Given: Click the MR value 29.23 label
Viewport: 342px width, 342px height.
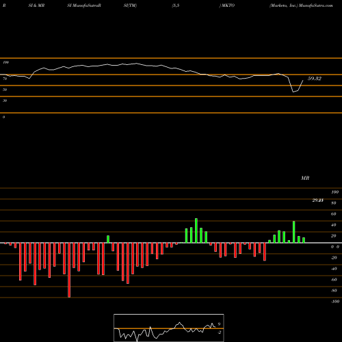Looking at the screenshot, I should pos(317,200).
